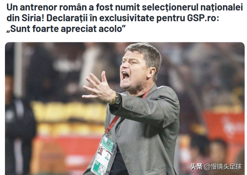Click the accreditation badge on the lanyard
Image resolution: width=247 pixels, height=175 pixels.
104,155
